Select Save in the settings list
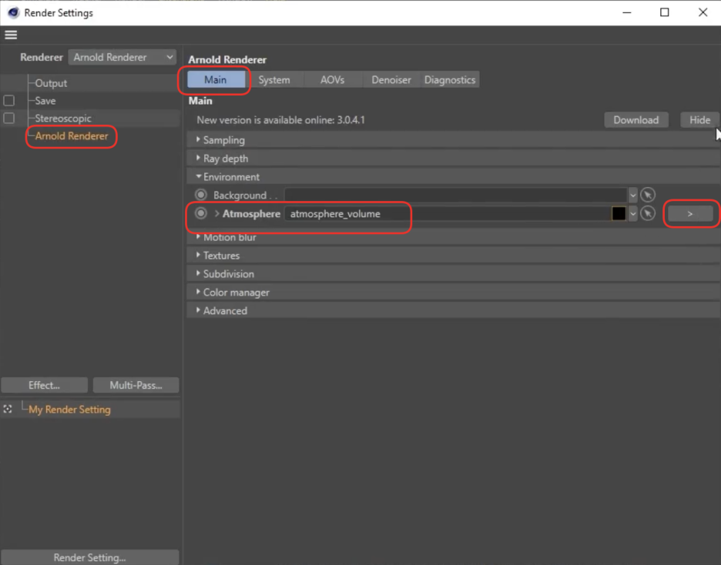 (x=45, y=101)
